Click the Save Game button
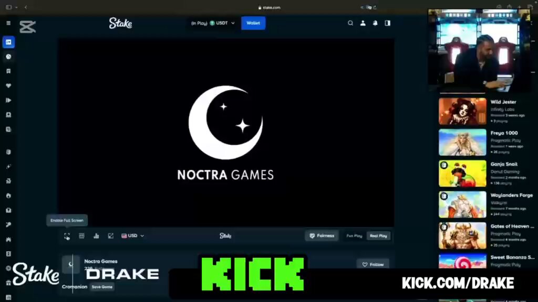 102,287
